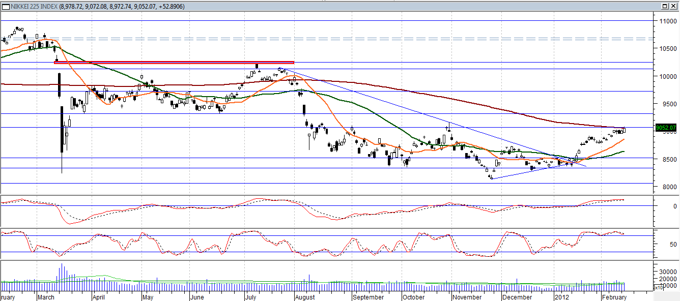This screenshot has height=301, width=680.
Task: Click the 11000 price axis label
Action: (x=668, y=21)
